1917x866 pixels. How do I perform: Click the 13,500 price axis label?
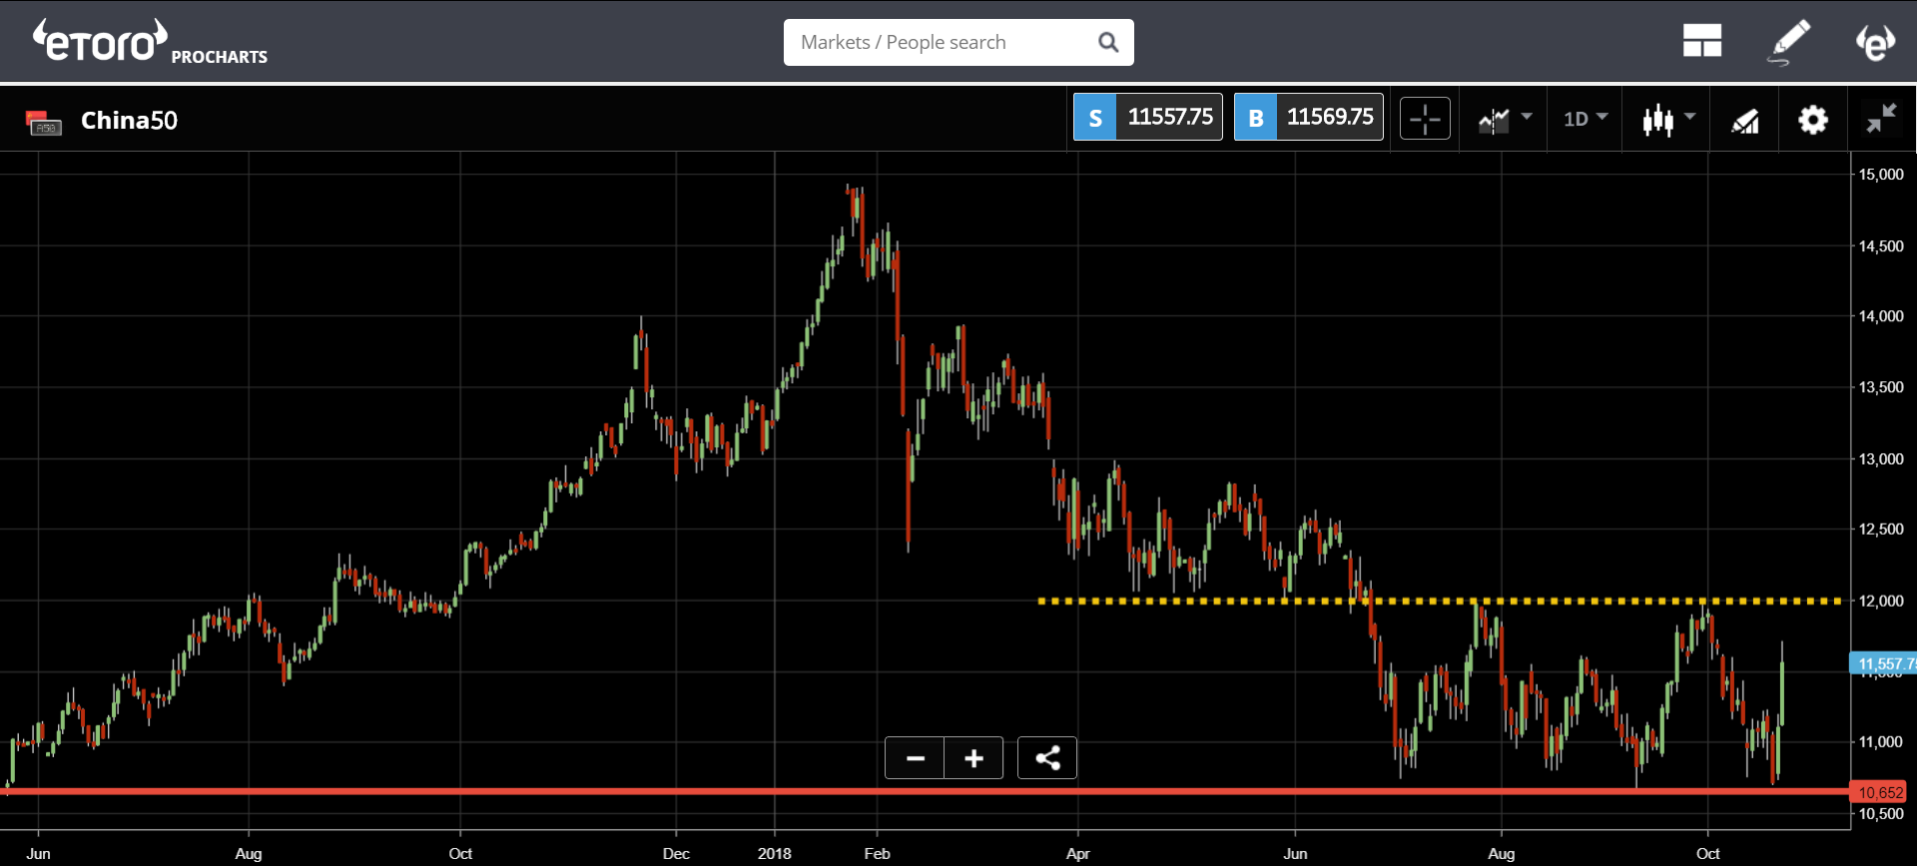coord(1881,387)
